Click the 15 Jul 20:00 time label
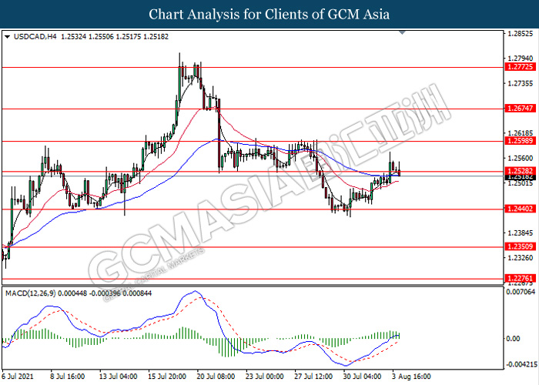 pyautogui.click(x=167, y=377)
